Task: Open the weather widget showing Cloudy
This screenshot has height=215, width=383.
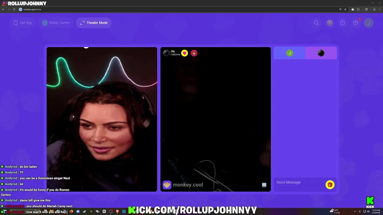Action: click(335, 211)
